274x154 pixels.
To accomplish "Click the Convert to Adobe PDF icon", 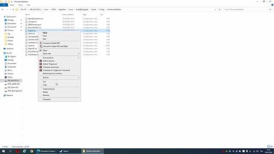I will 41,43.
